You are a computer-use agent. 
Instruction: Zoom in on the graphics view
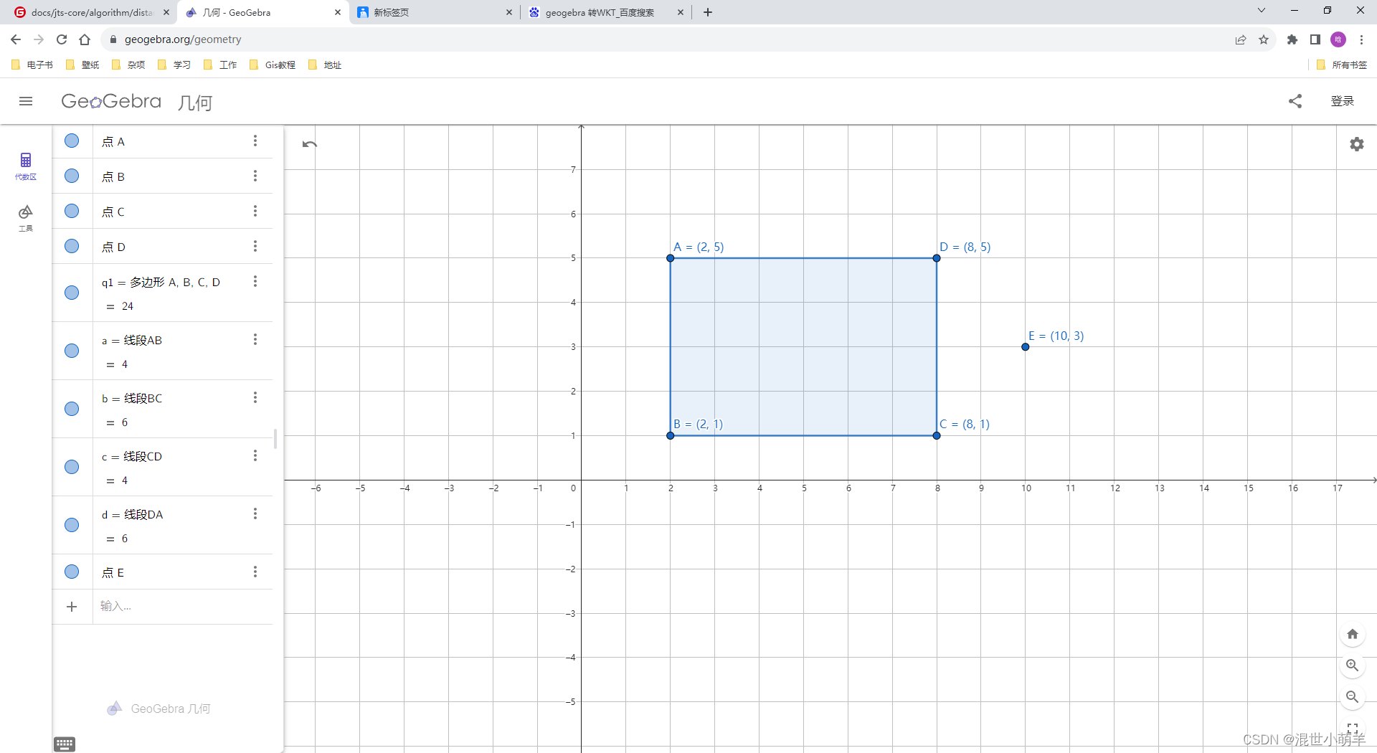pos(1353,666)
